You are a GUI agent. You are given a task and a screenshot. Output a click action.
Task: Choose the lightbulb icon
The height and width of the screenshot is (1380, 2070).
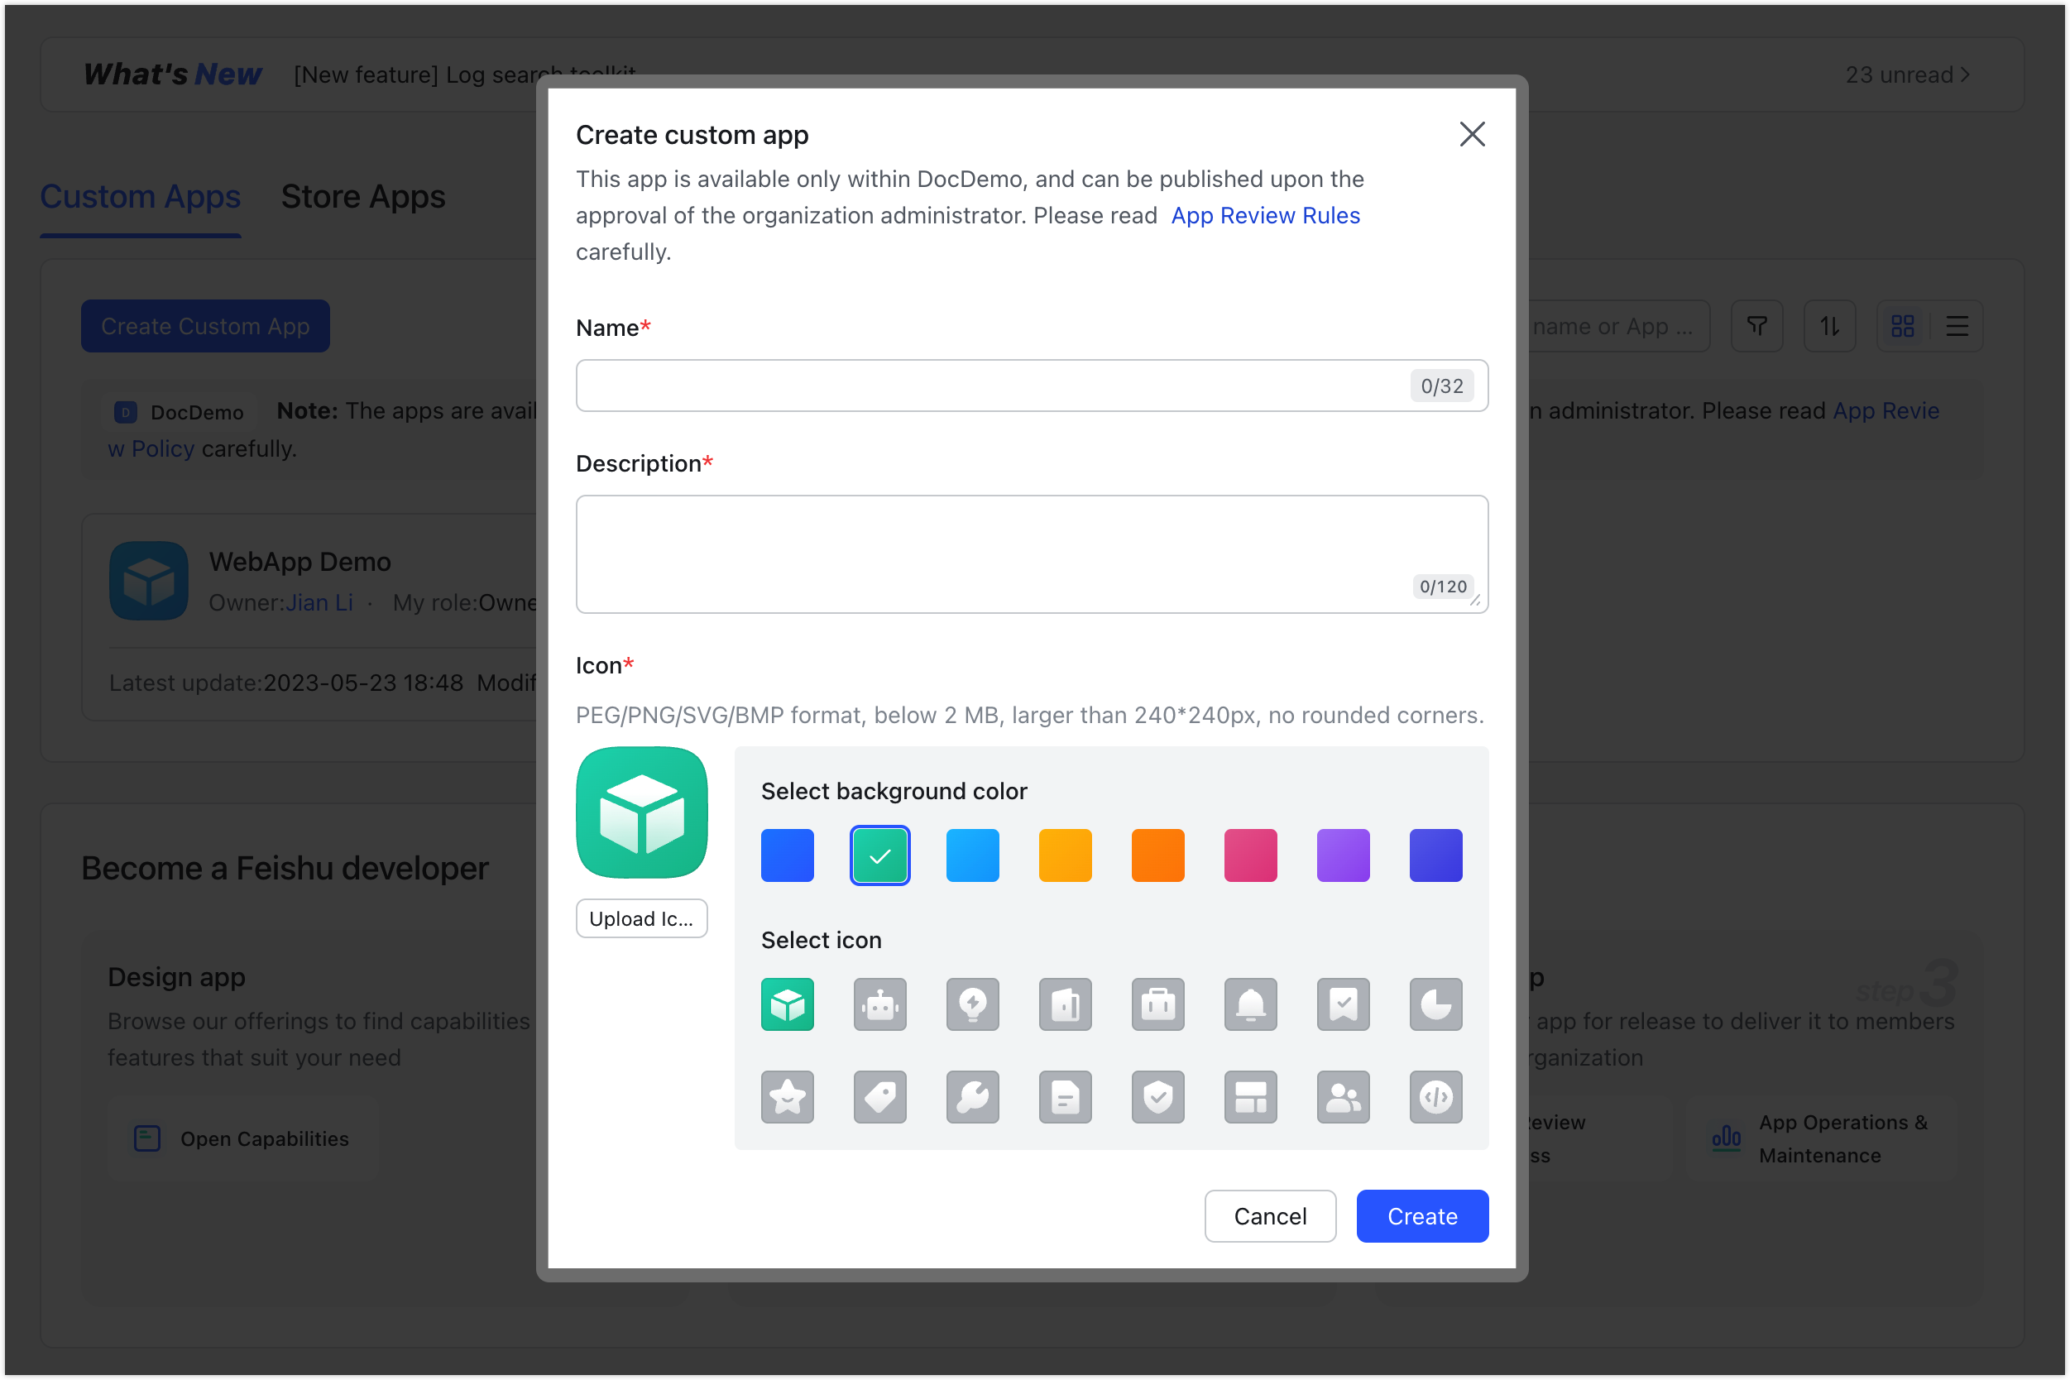tap(972, 1004)
